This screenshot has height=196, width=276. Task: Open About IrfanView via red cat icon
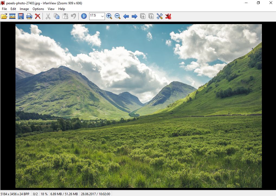coord(168,16)
